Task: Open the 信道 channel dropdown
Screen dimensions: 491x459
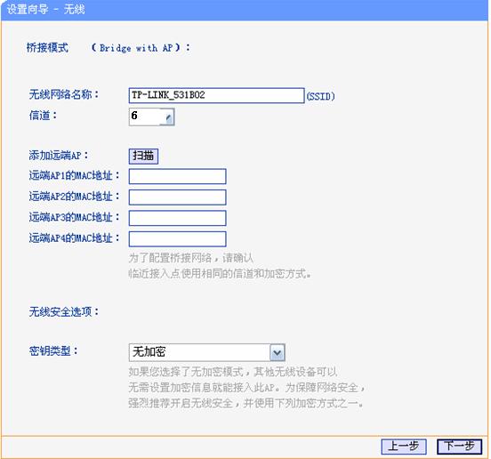Action: coord(151,117)
